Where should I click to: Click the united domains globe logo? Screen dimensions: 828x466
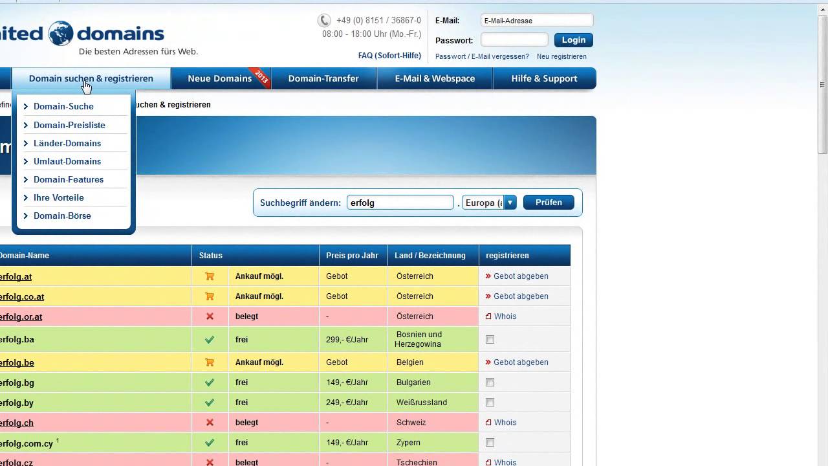point(61,33)
